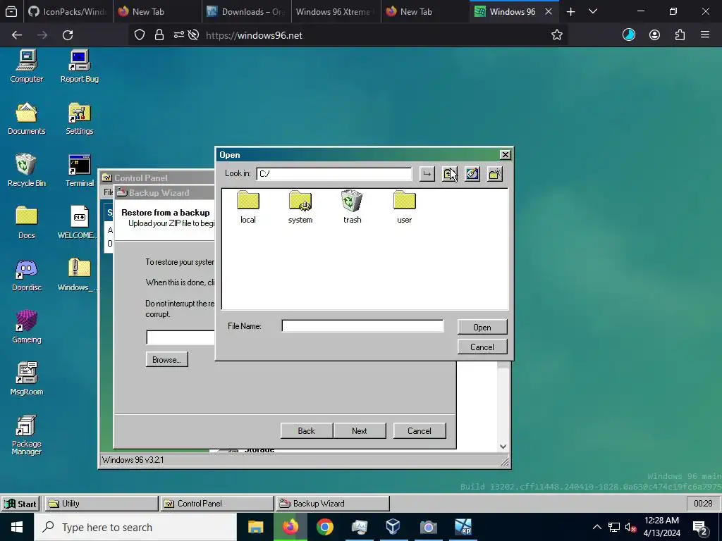
Task: Open the Firefox application menu
Action: tap(705, 35)
